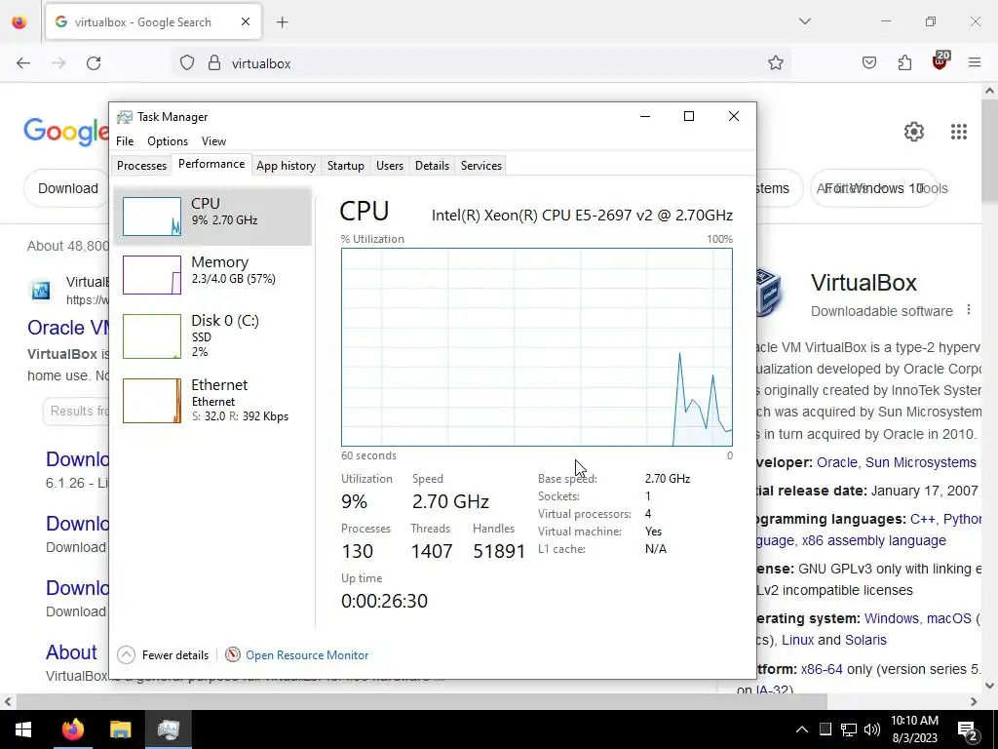Screen dimensions: 998x749
Task: Open Task Manager View menu
Action: (213, 141)
